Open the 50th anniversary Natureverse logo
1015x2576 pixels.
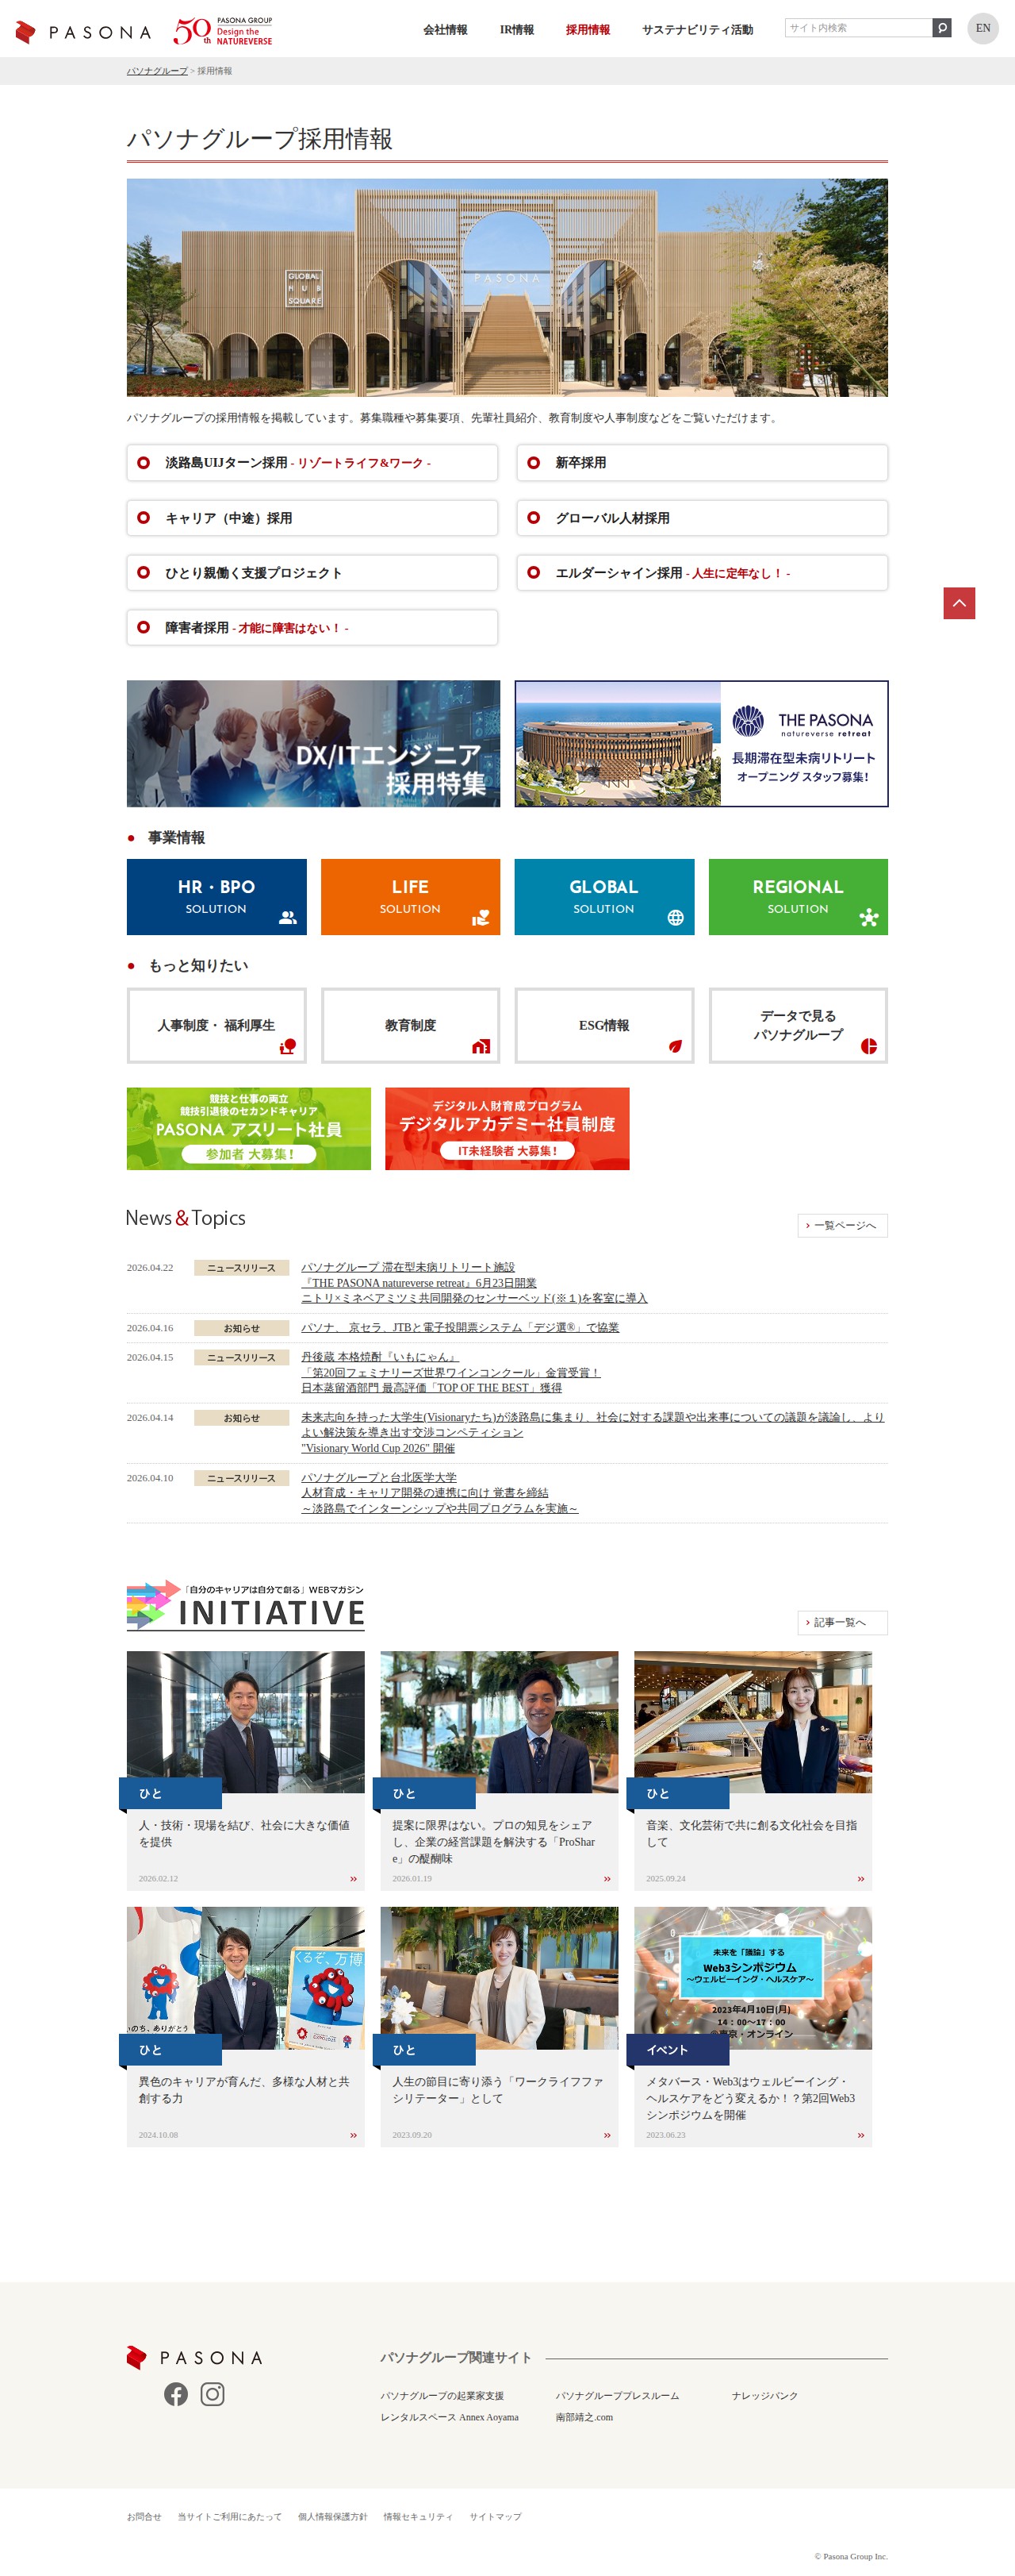point(222,31)
